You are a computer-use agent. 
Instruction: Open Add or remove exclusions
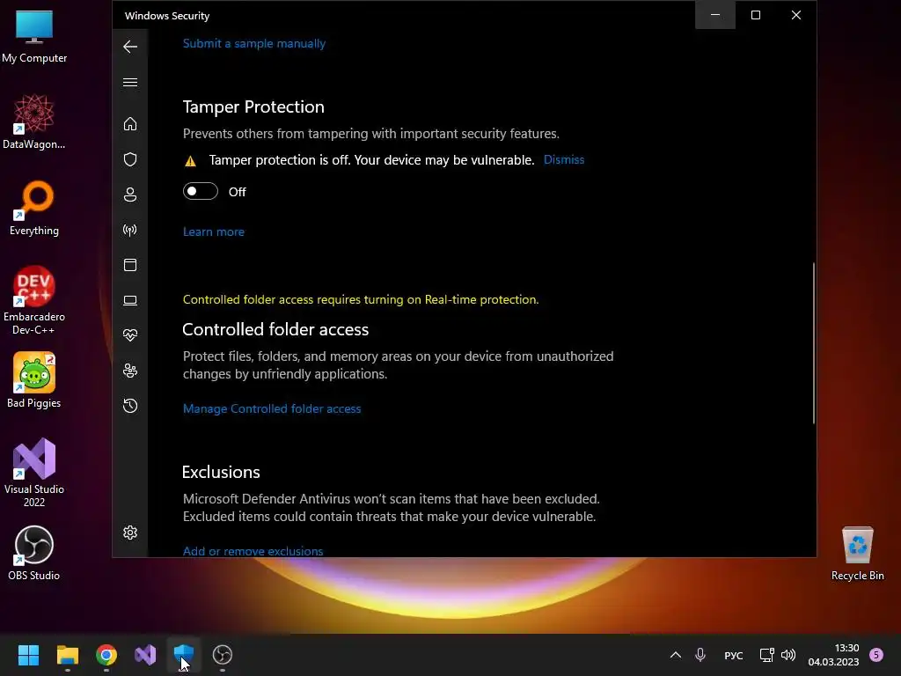click(253, 551)
